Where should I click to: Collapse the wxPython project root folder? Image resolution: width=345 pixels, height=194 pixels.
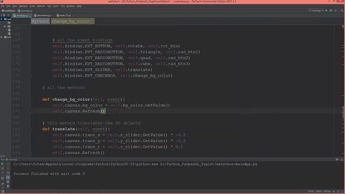[x=2, y=19]
